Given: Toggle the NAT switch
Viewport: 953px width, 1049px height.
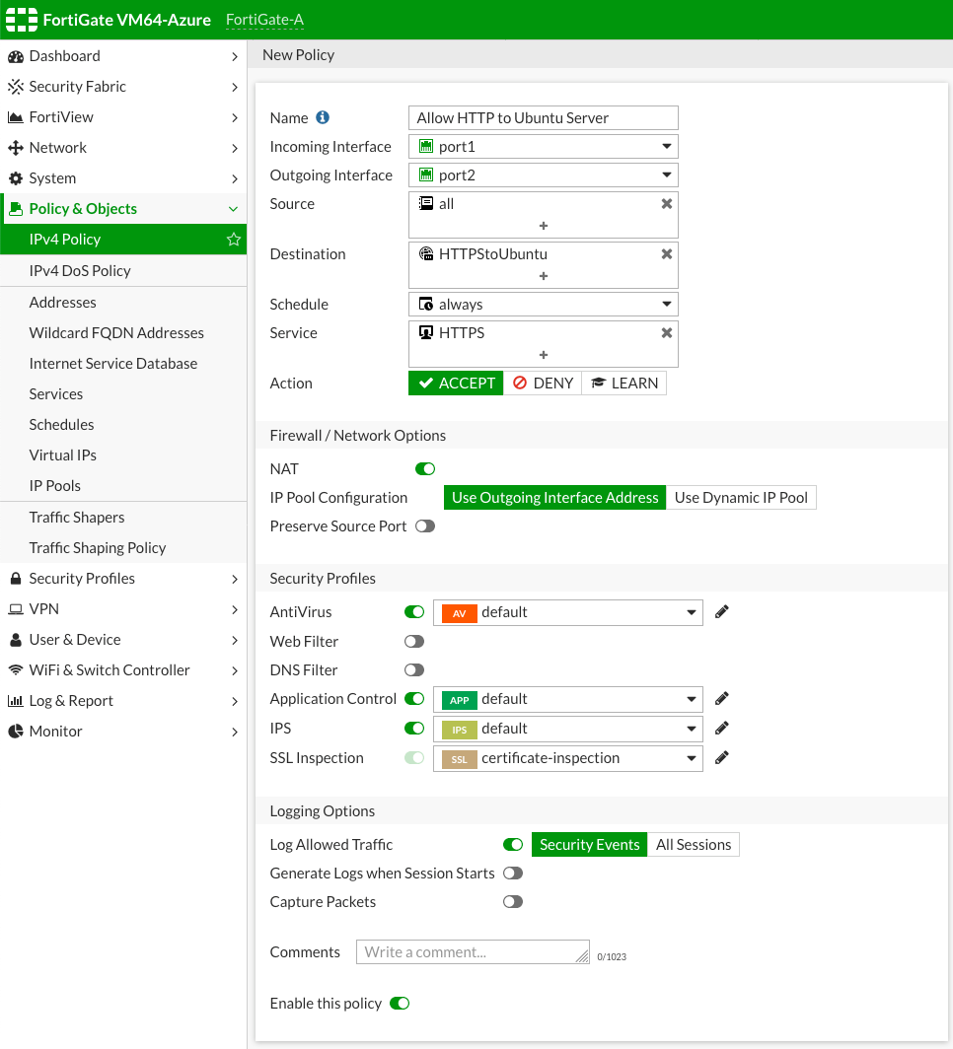Looking at the screenshot, I should (425, 469).
